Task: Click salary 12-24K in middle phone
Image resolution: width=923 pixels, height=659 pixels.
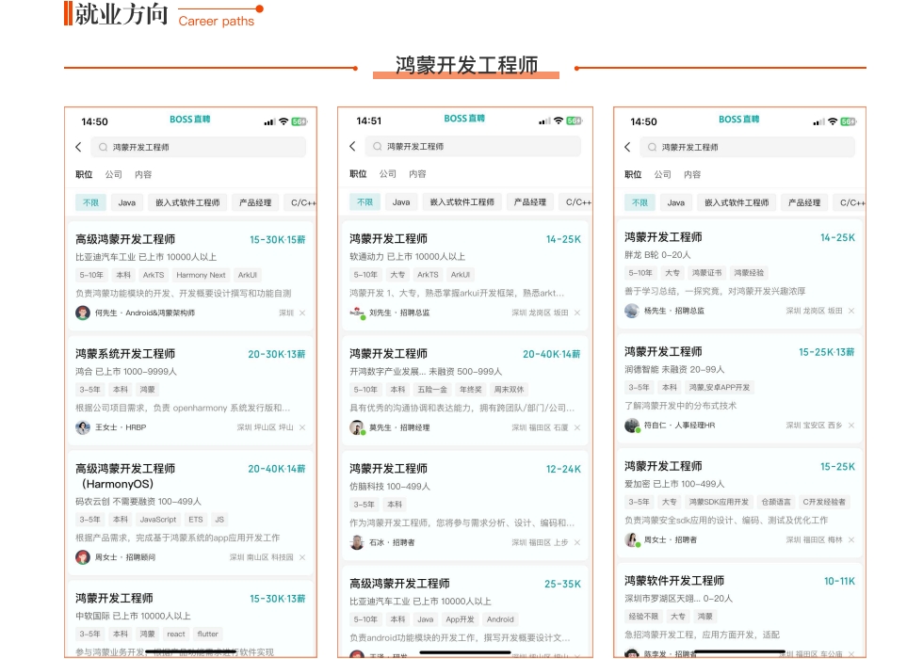Action: coord(563,469)
